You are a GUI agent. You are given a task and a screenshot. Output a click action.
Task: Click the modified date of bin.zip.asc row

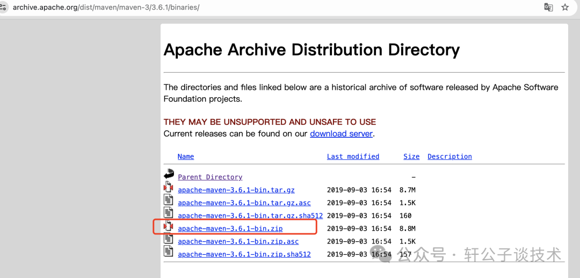click(x=359, y=241)
